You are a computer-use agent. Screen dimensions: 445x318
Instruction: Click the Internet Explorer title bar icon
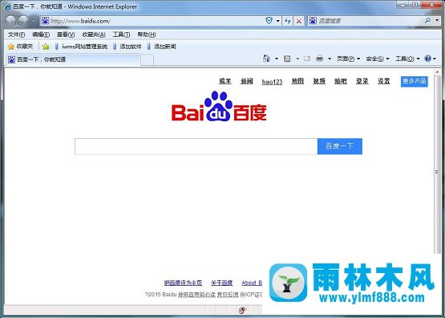[x=8, y=6]
